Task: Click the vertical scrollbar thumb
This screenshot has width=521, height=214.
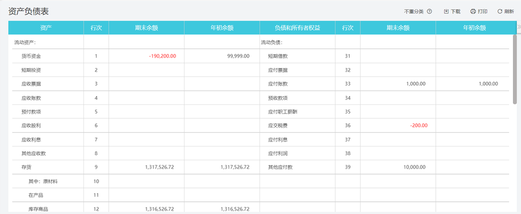Action: click(515, 69)
